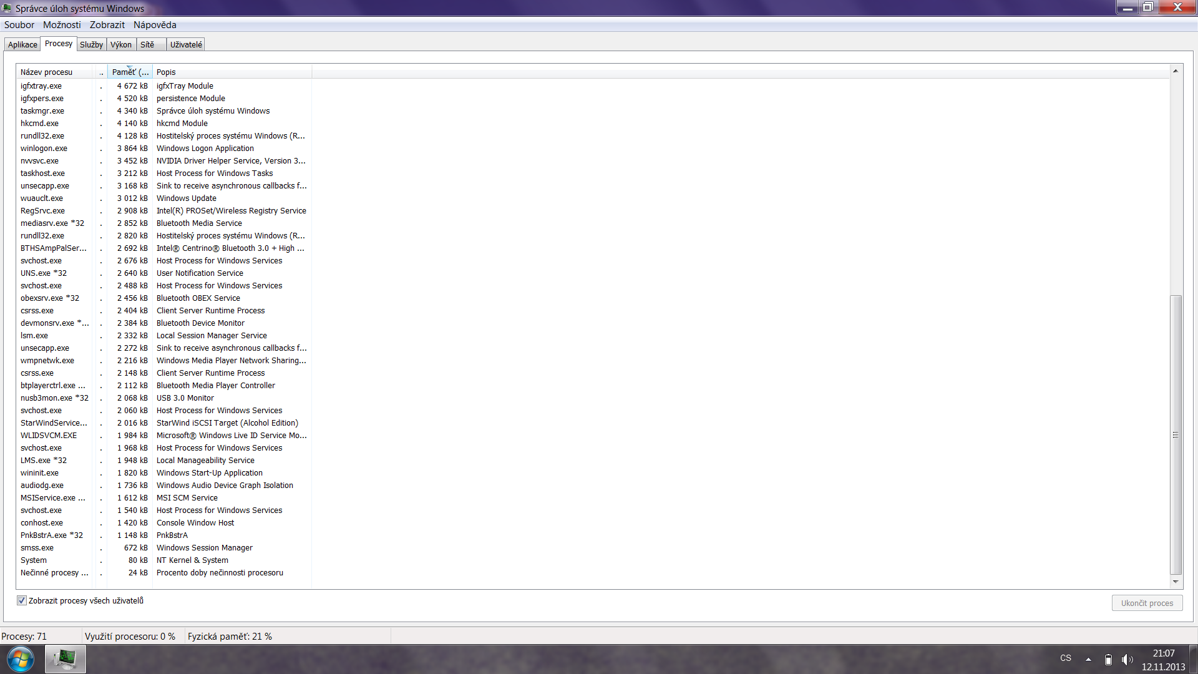The image size is (1198, 674).
Task: Open the Možnosti menu
Action: pyautogui.click(x=62, y=25)
